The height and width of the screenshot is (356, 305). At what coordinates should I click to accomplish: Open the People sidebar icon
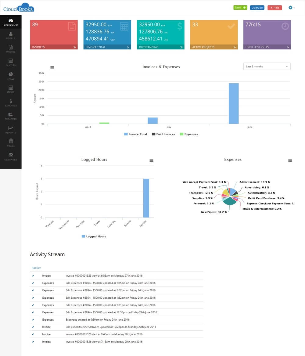(11, 34)
